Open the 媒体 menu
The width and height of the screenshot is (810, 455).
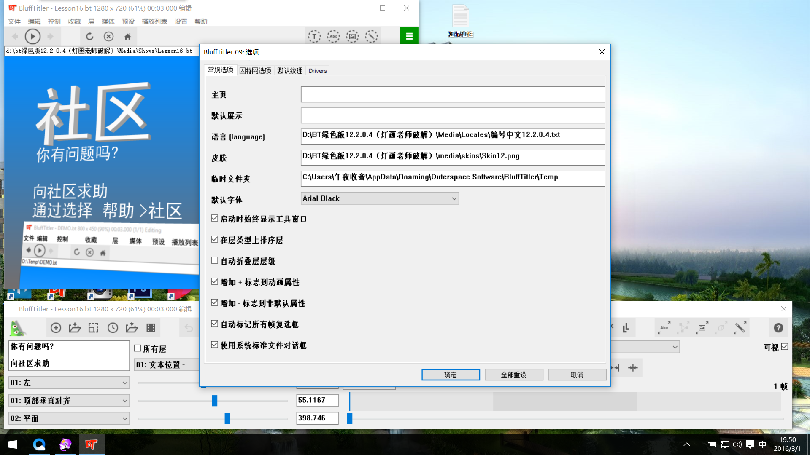(108, 21)
